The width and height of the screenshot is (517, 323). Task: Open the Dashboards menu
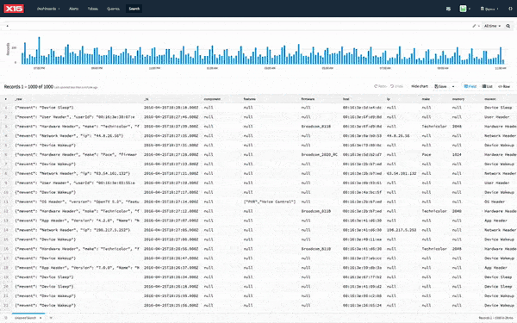click(48, 9)
